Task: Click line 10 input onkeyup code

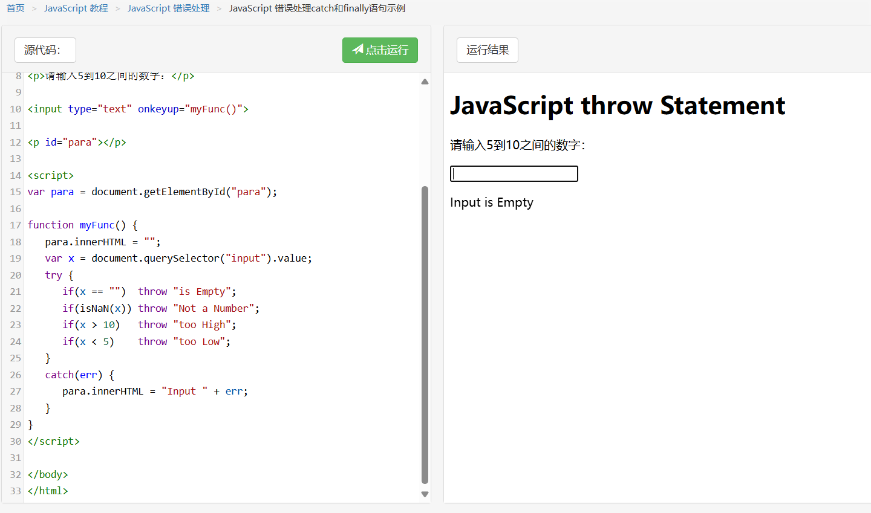Action: coord(138,109)
